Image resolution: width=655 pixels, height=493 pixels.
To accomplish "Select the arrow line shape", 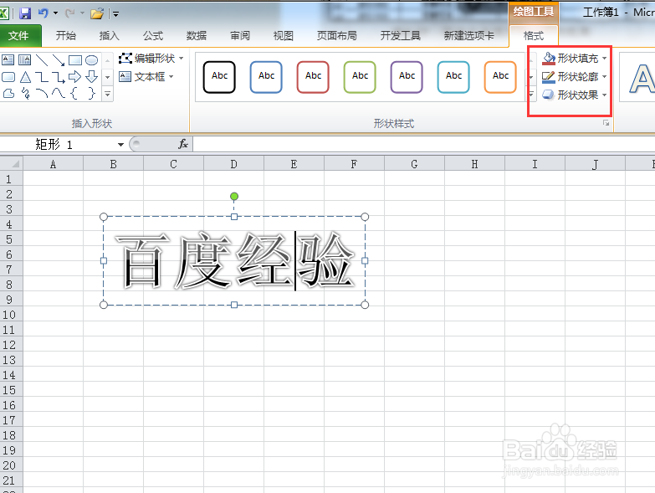I will tap(59, 60).
